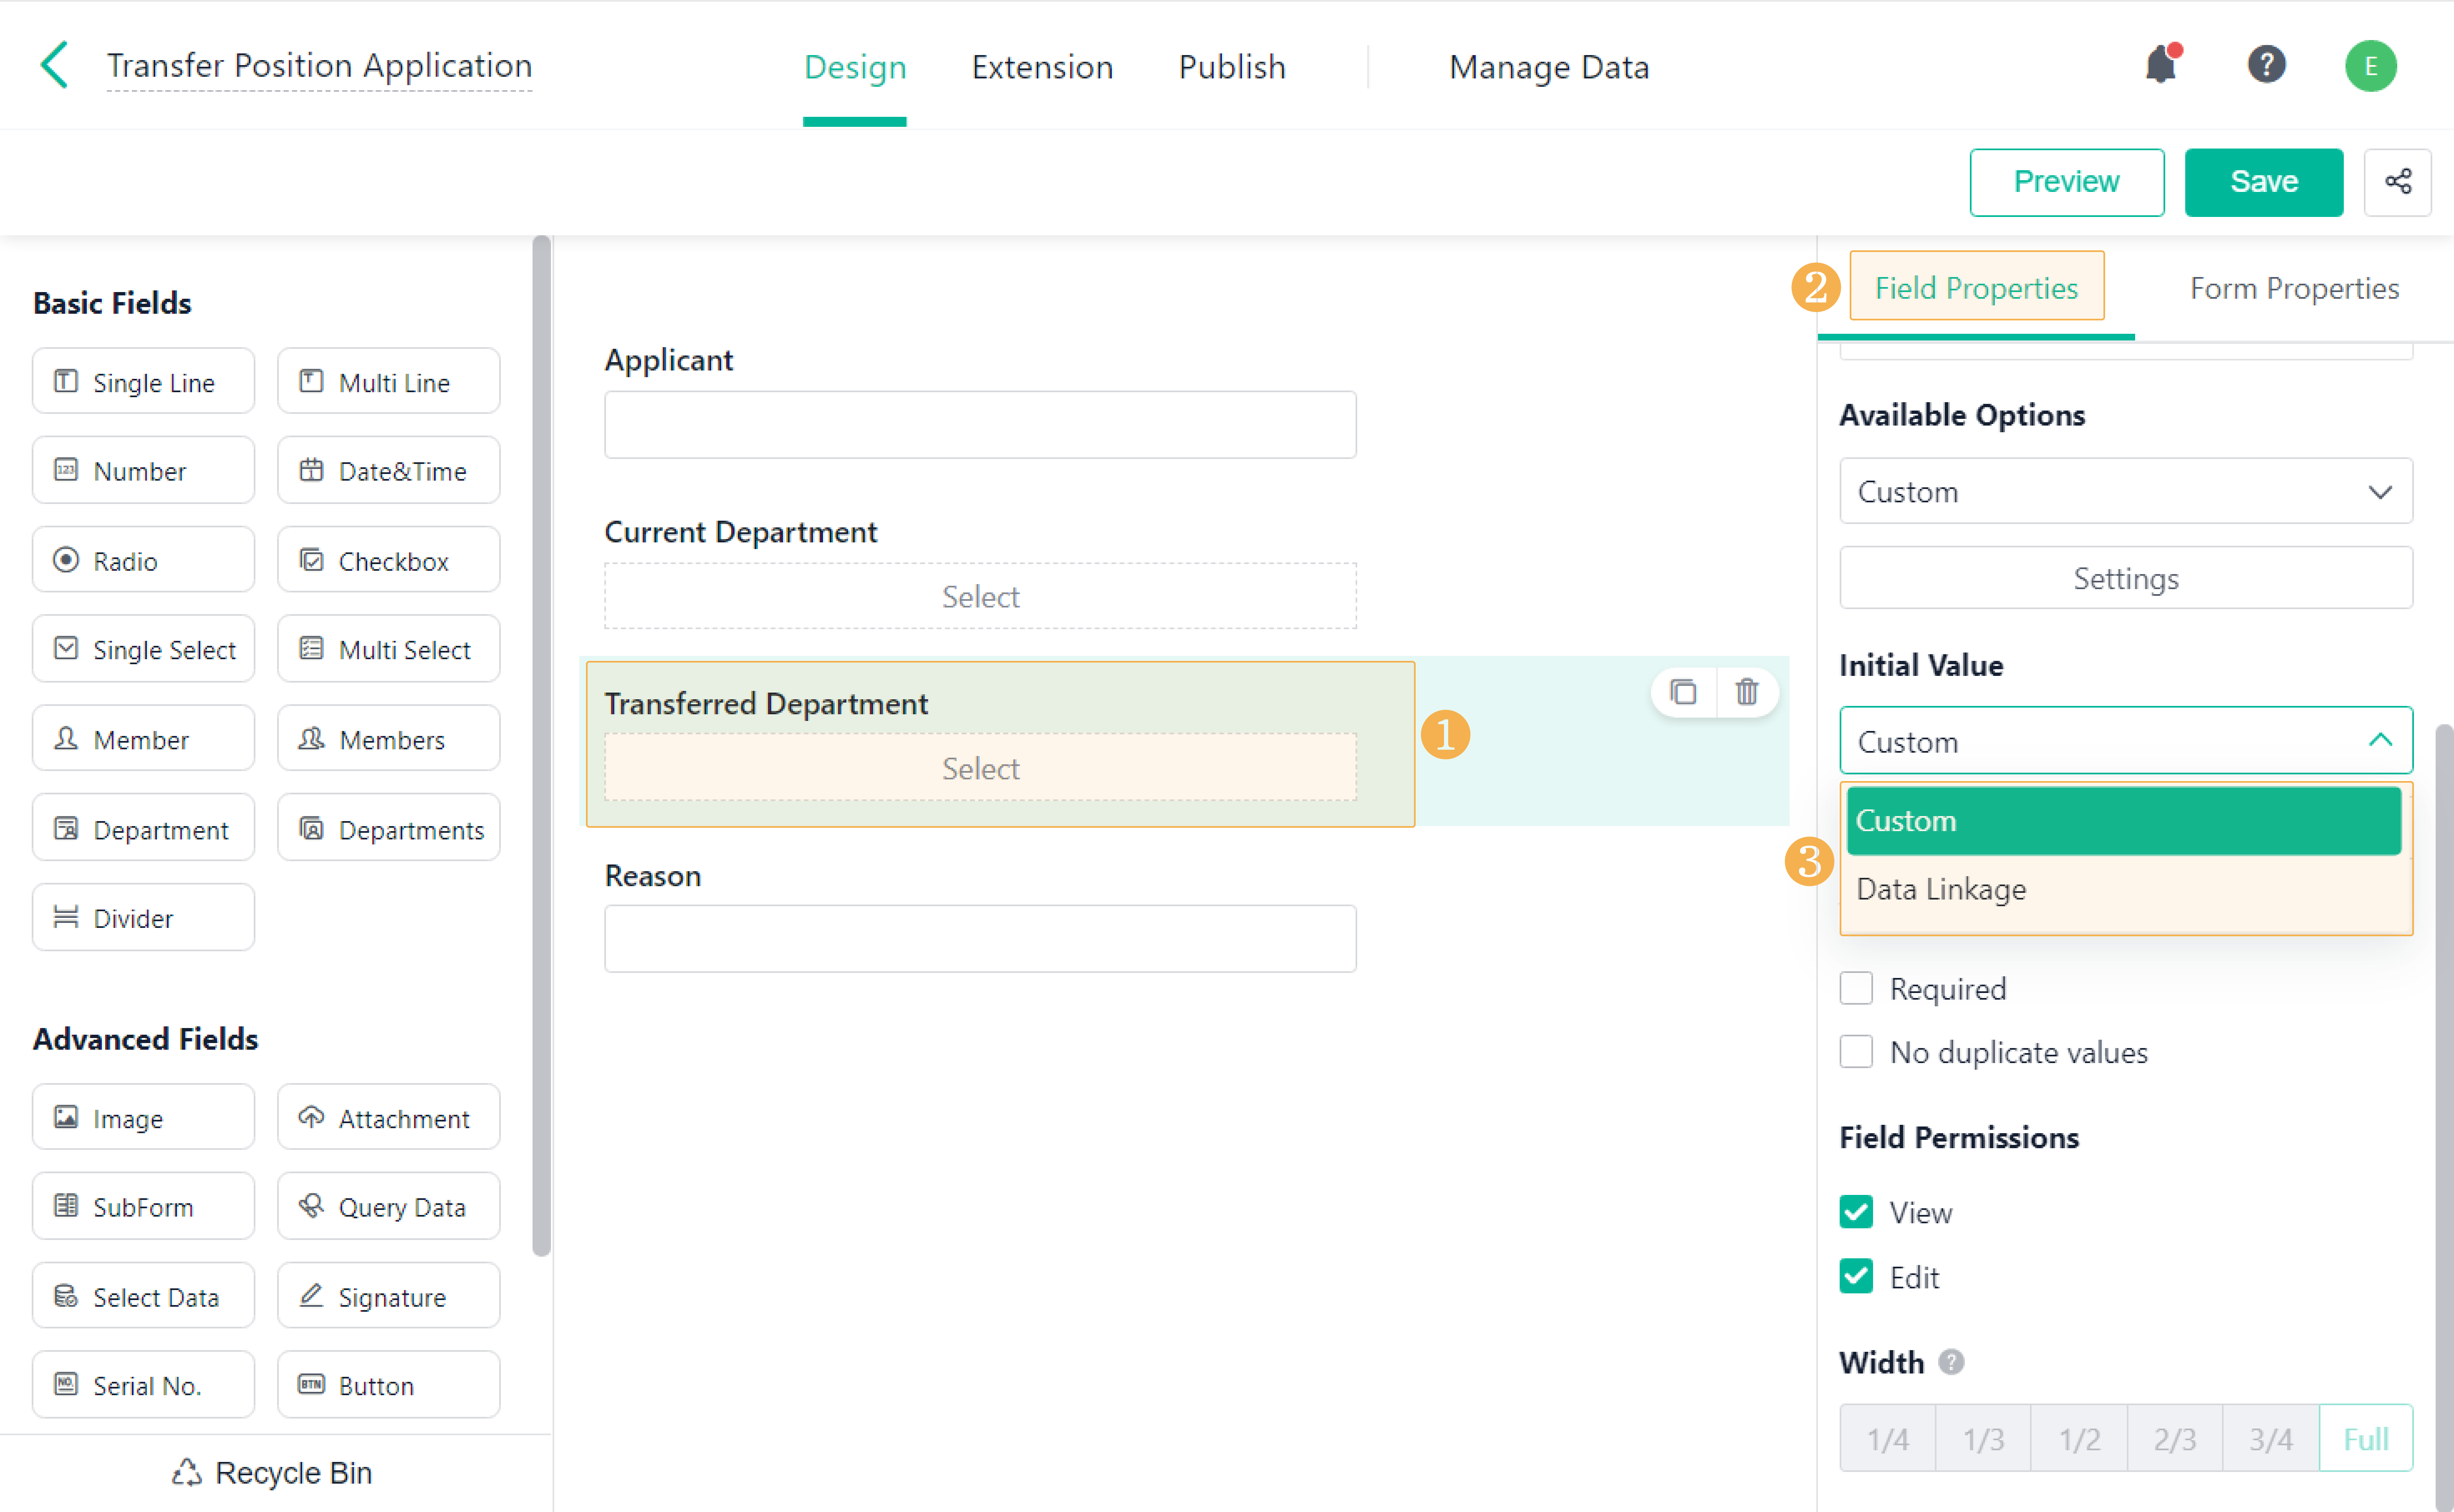
Task: Enable the Required checkbox
Action: (1856, 988)
